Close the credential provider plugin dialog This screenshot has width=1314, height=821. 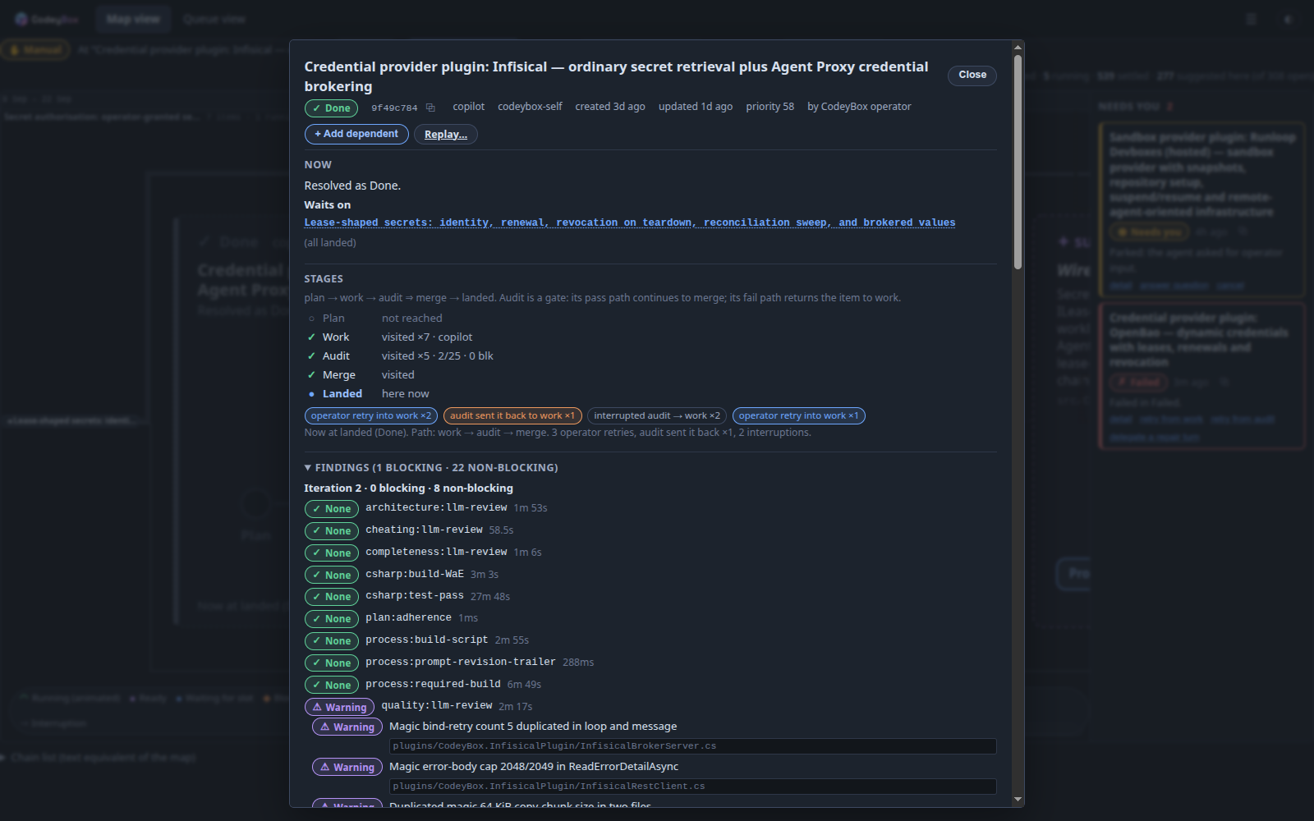tap(972, 75)
